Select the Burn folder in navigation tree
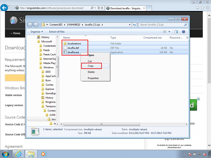The width and height of the screenshot is (211, 158). click(46, 81)
